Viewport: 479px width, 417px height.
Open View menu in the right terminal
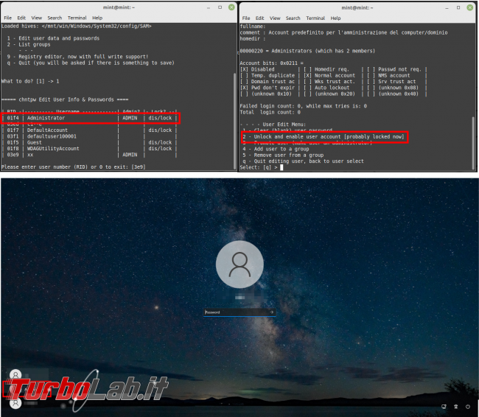pos(275,18)
